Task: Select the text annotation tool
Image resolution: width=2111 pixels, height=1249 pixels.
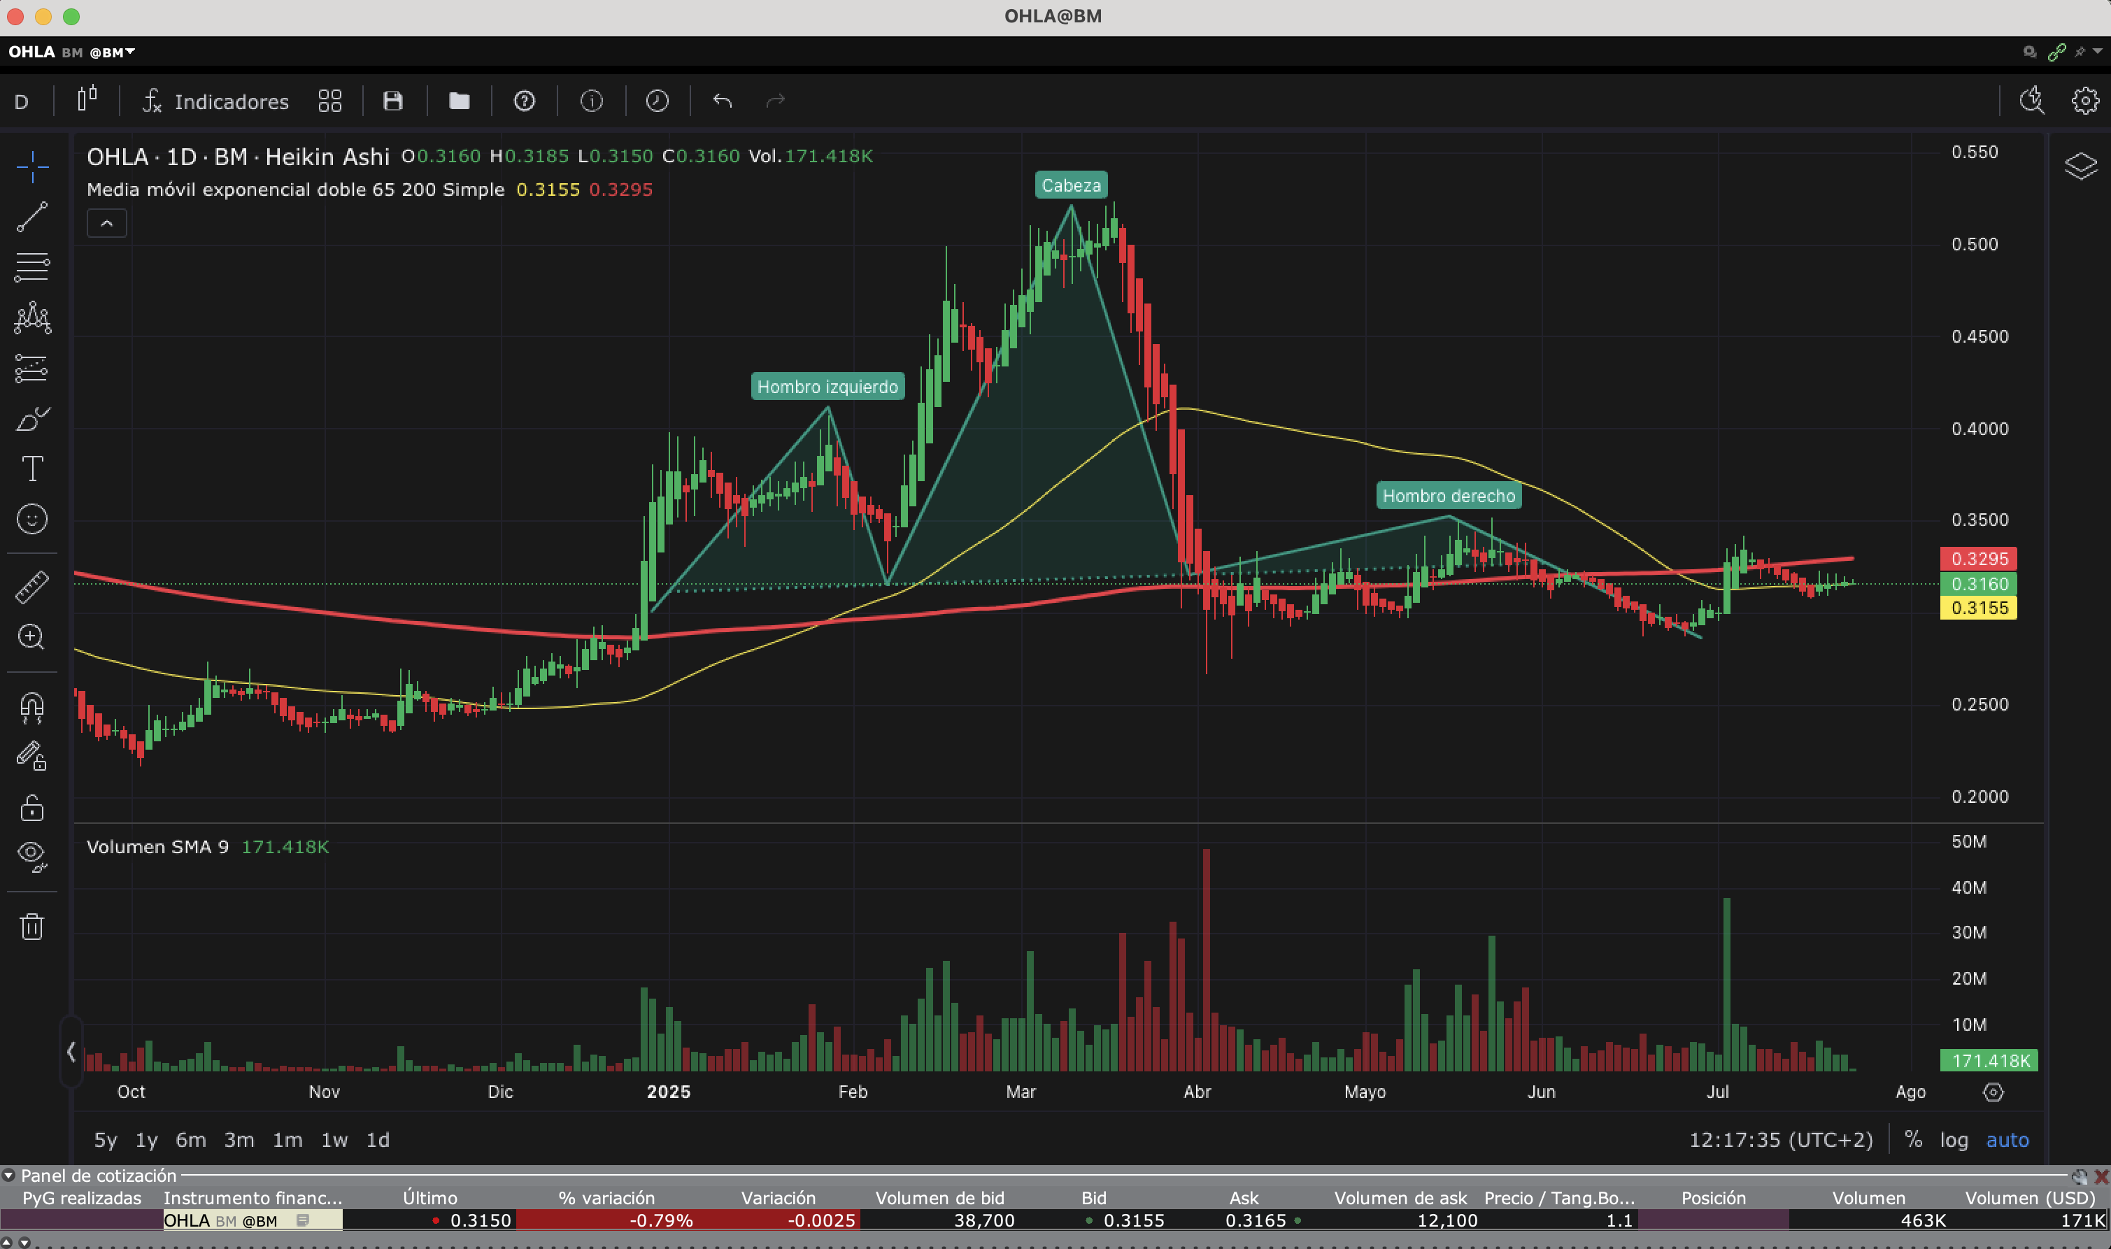Action: 32,469
